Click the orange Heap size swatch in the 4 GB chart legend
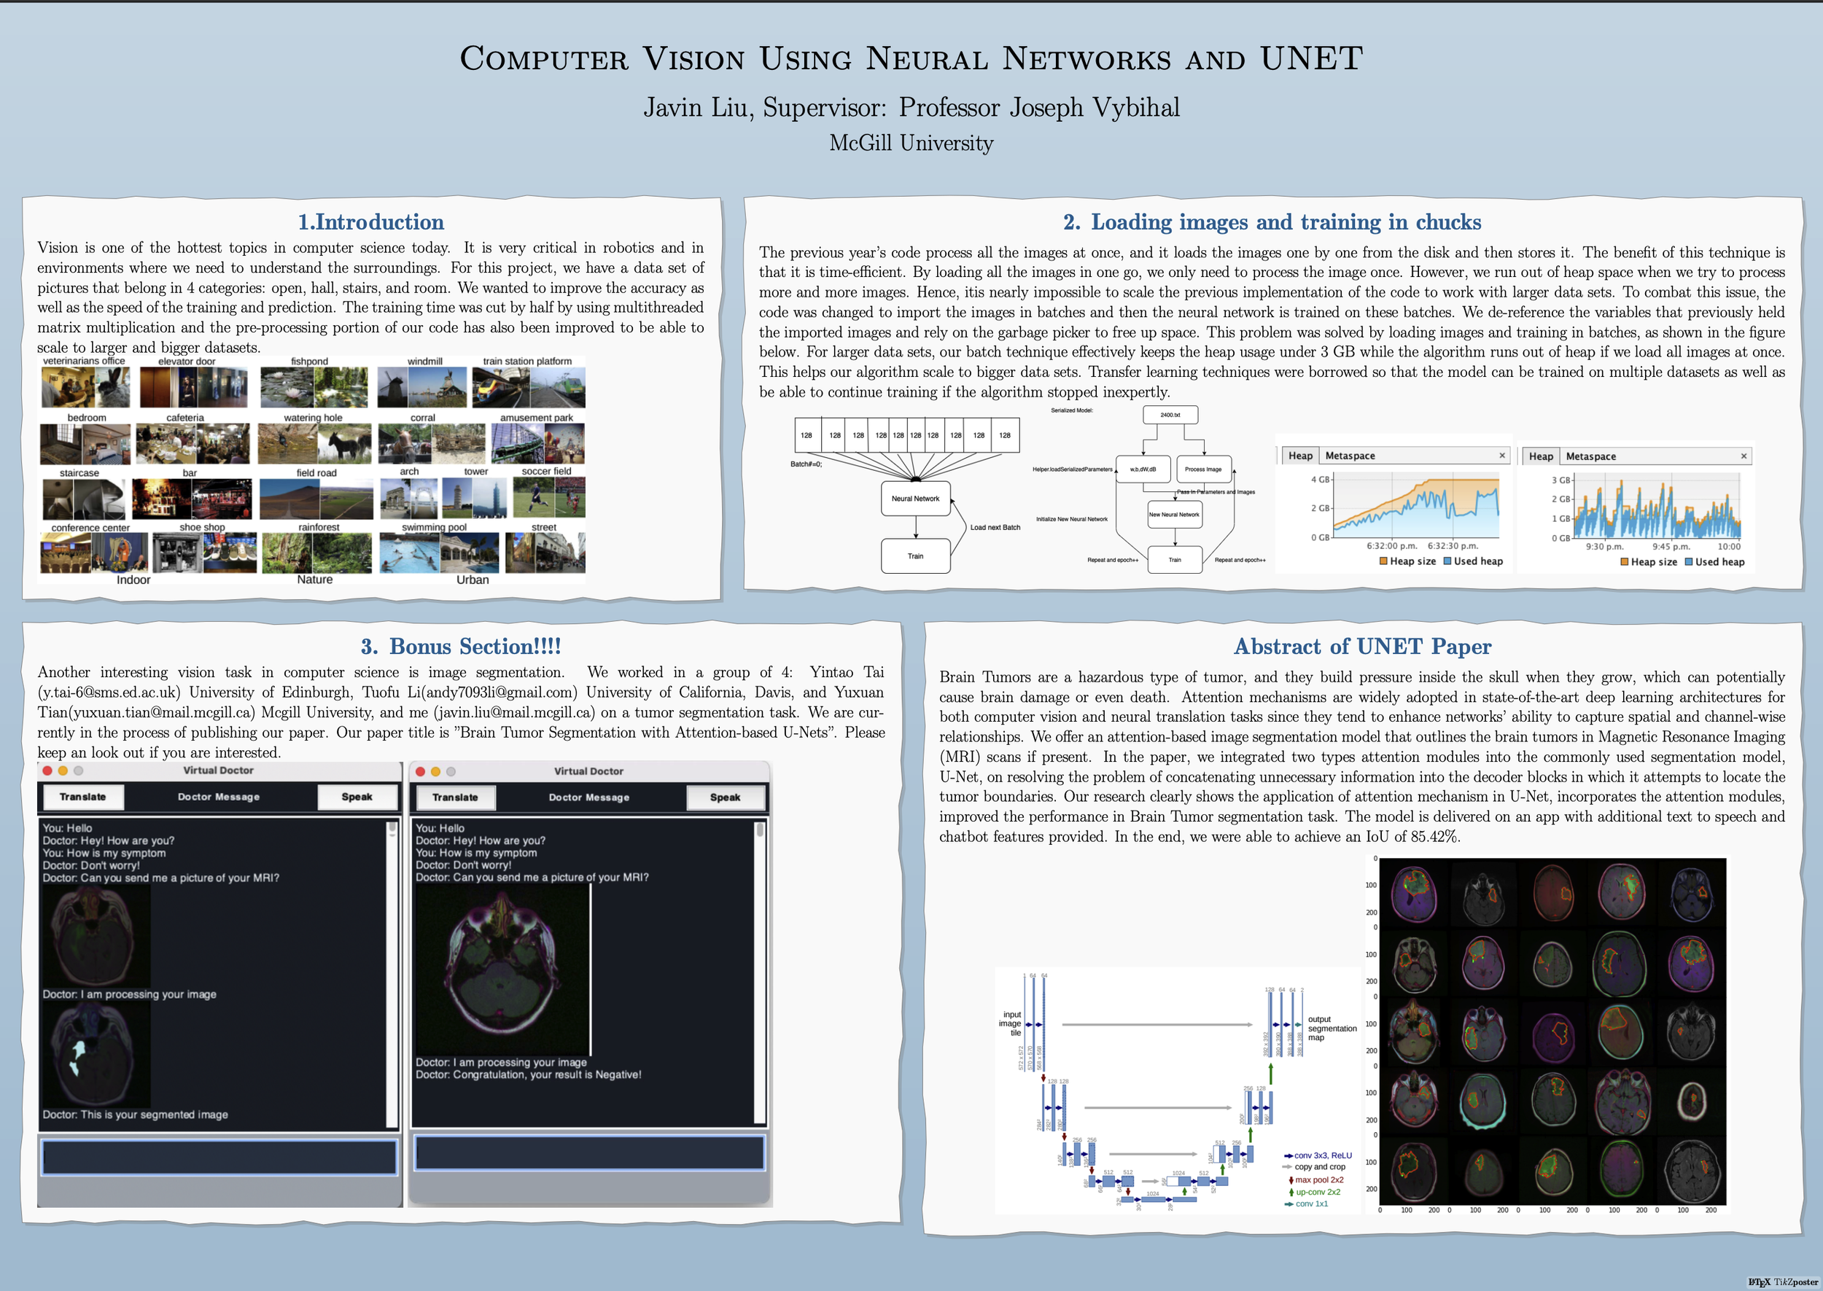The height and width of the screenshot is (1291, 1823). pyautogui.click(x=1383, y=561)
